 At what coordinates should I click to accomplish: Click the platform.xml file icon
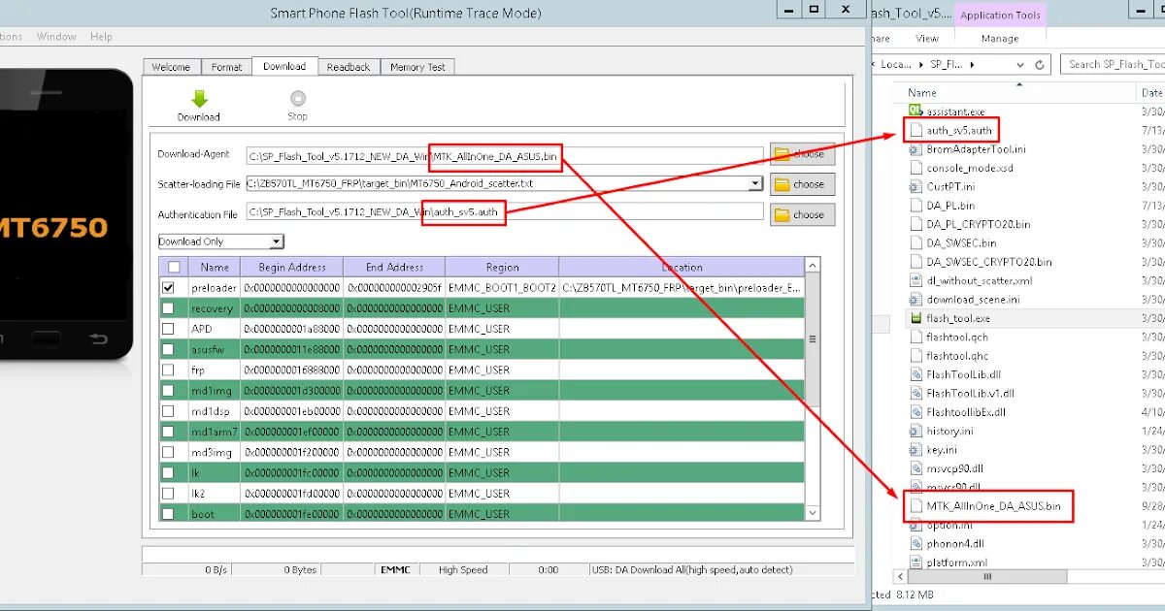click(915, 563)
